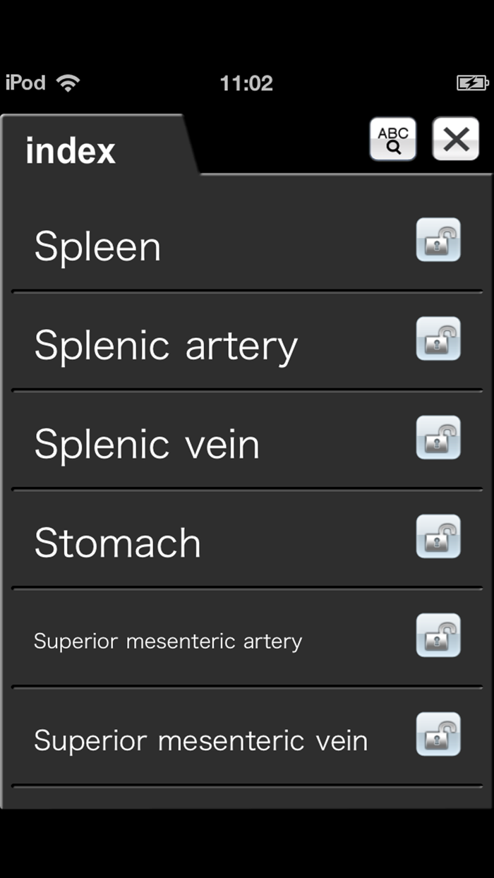Open the Splenic vein entry
494x878 pixels.
pyautogui.click(x=145, y=443)
